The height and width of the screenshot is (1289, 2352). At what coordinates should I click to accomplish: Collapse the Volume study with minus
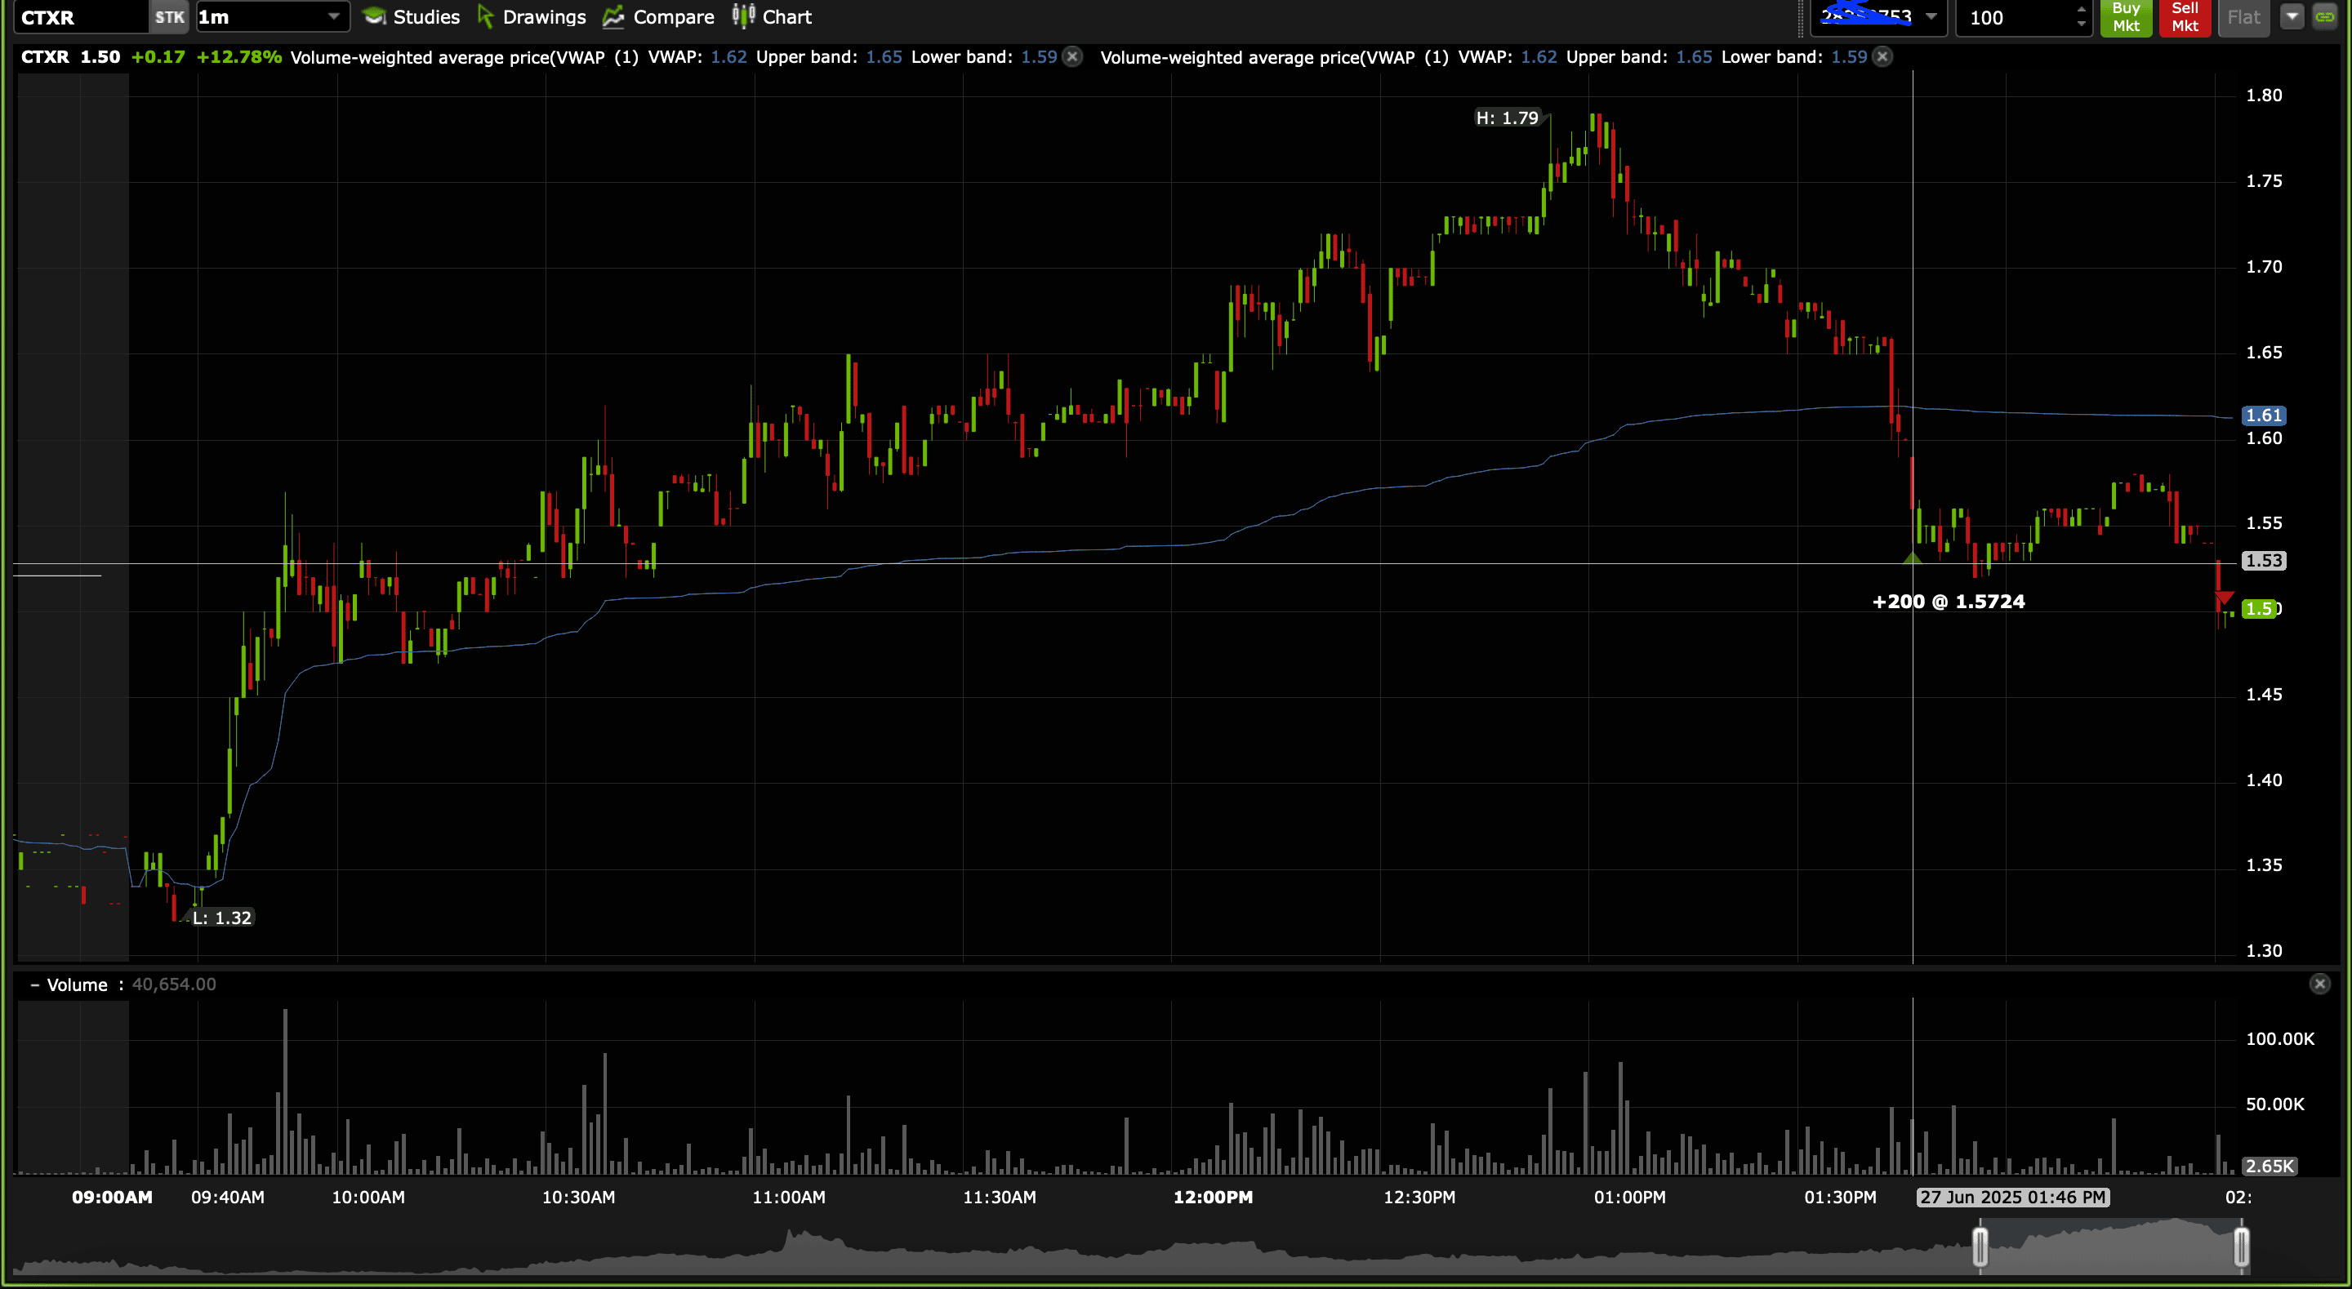point(34,985)
